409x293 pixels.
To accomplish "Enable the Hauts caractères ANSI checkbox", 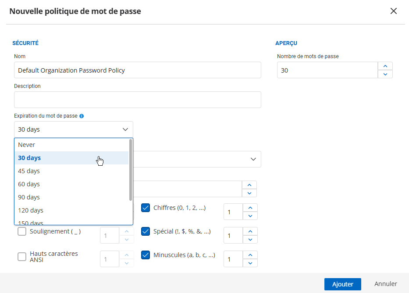I will point(22,257).
